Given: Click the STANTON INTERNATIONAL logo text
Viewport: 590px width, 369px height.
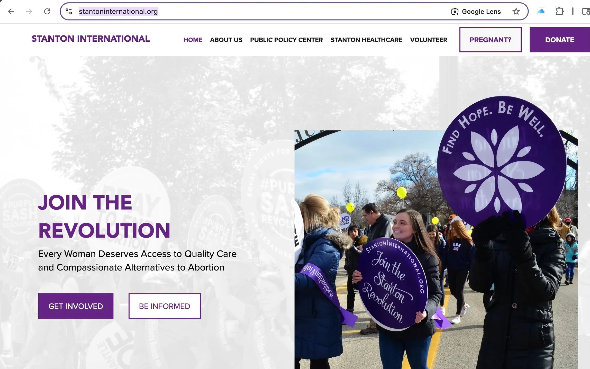Looking at the screenshot, I should point(90,39).
